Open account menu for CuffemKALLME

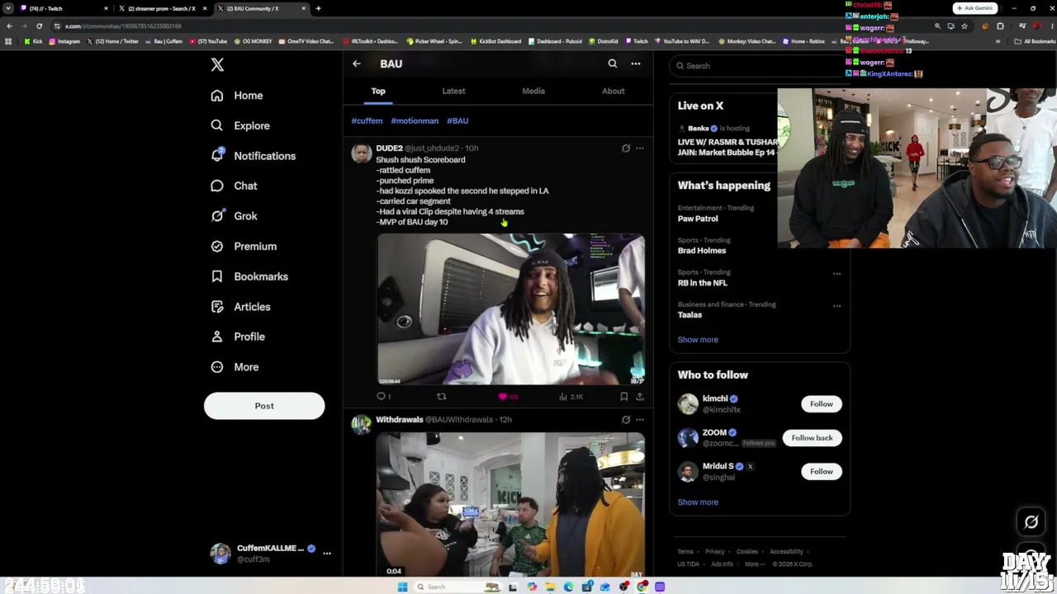tap(327, 554)
